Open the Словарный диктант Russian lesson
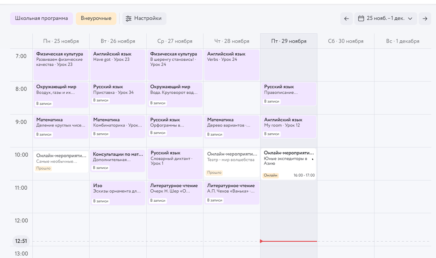The height and width of the screenshot is (258, 436). (x=175, y=164)
